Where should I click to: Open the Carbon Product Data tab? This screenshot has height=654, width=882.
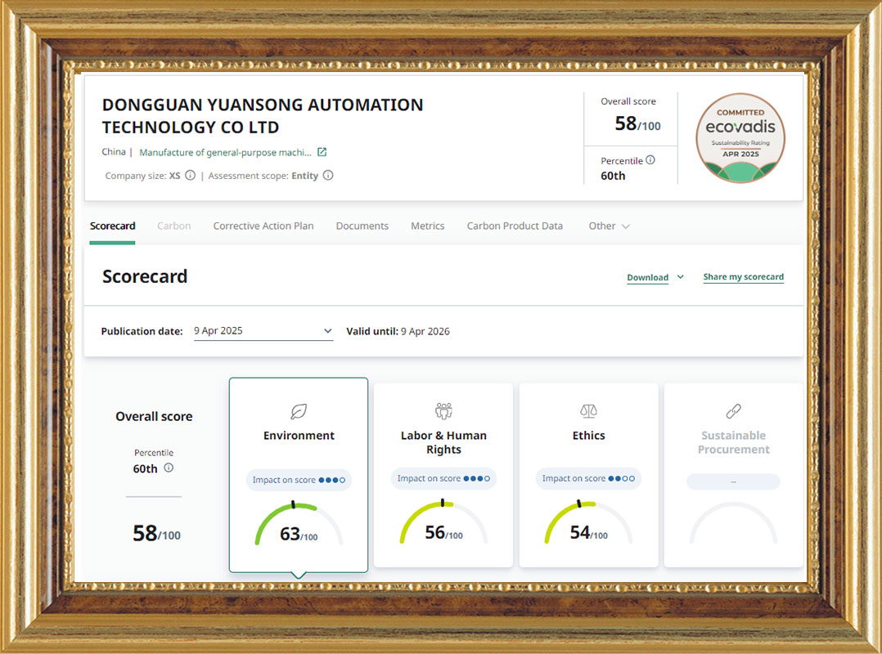coord(515,226)
